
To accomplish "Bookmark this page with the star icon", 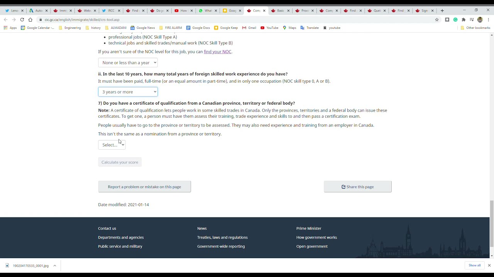I will [x=437, y=20].
